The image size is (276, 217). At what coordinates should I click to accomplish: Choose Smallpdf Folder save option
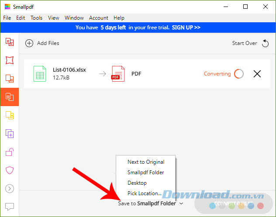pyautogui.click(x=146, y=172)
